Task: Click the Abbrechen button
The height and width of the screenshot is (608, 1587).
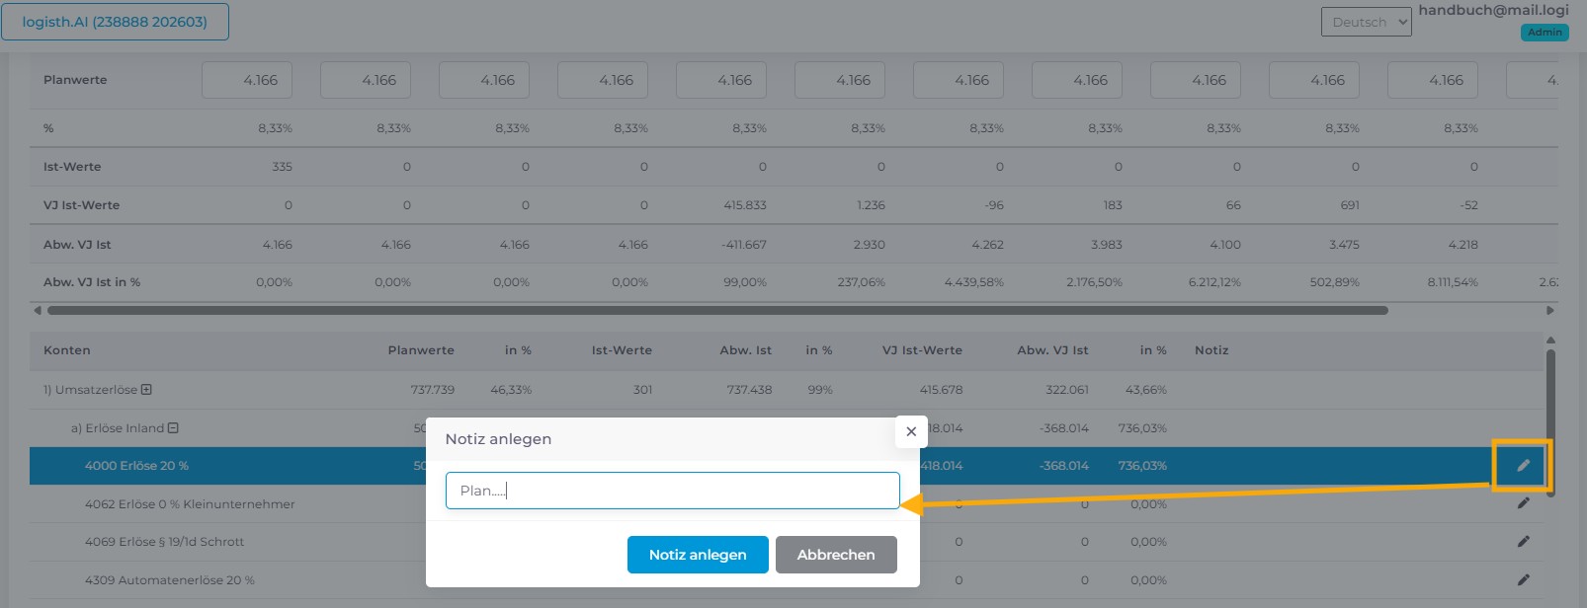Action: click(836, 555)
